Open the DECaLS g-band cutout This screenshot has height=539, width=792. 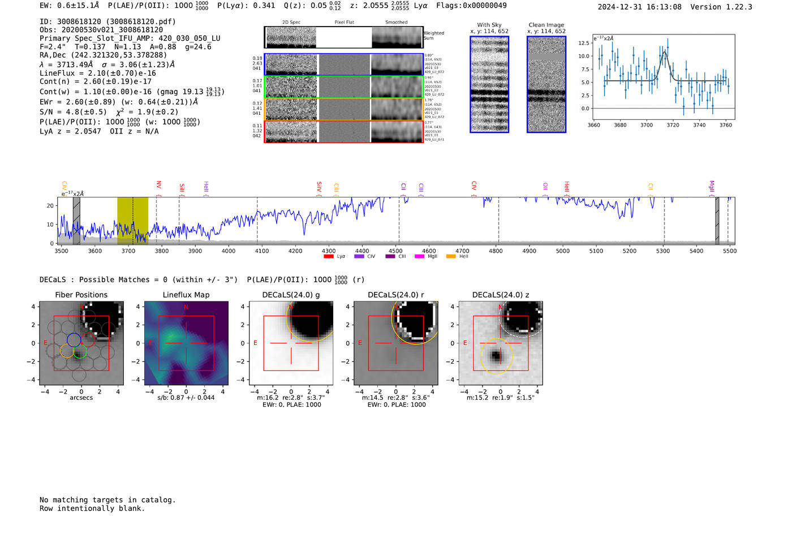point(291,343)
